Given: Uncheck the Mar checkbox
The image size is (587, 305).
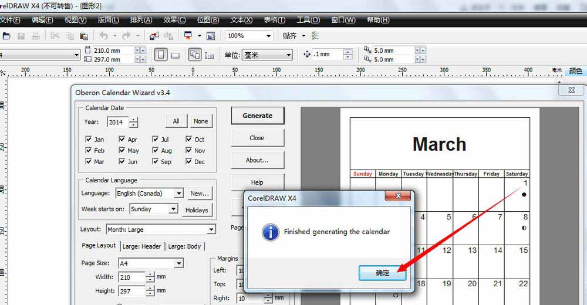Looking at the screenshot, I should (x=89, y=162).
